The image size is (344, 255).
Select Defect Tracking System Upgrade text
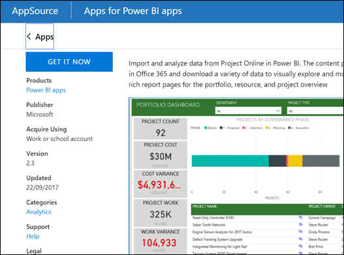click(x=217, y=239)
